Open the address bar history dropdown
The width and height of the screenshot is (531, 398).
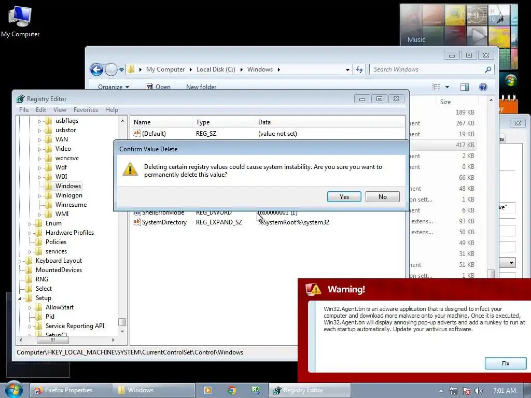click(347, 70)
